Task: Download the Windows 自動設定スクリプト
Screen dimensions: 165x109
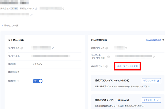Action: point(151,100)
